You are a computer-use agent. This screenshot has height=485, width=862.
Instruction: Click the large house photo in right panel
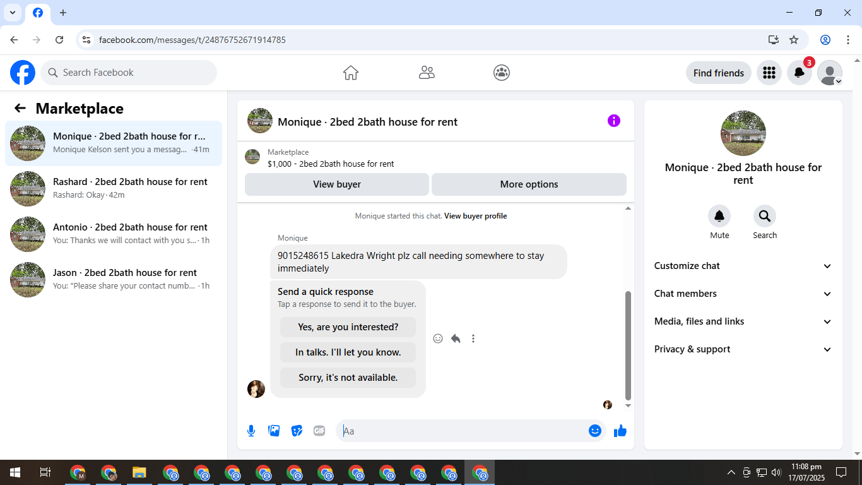tap(743, 133)
